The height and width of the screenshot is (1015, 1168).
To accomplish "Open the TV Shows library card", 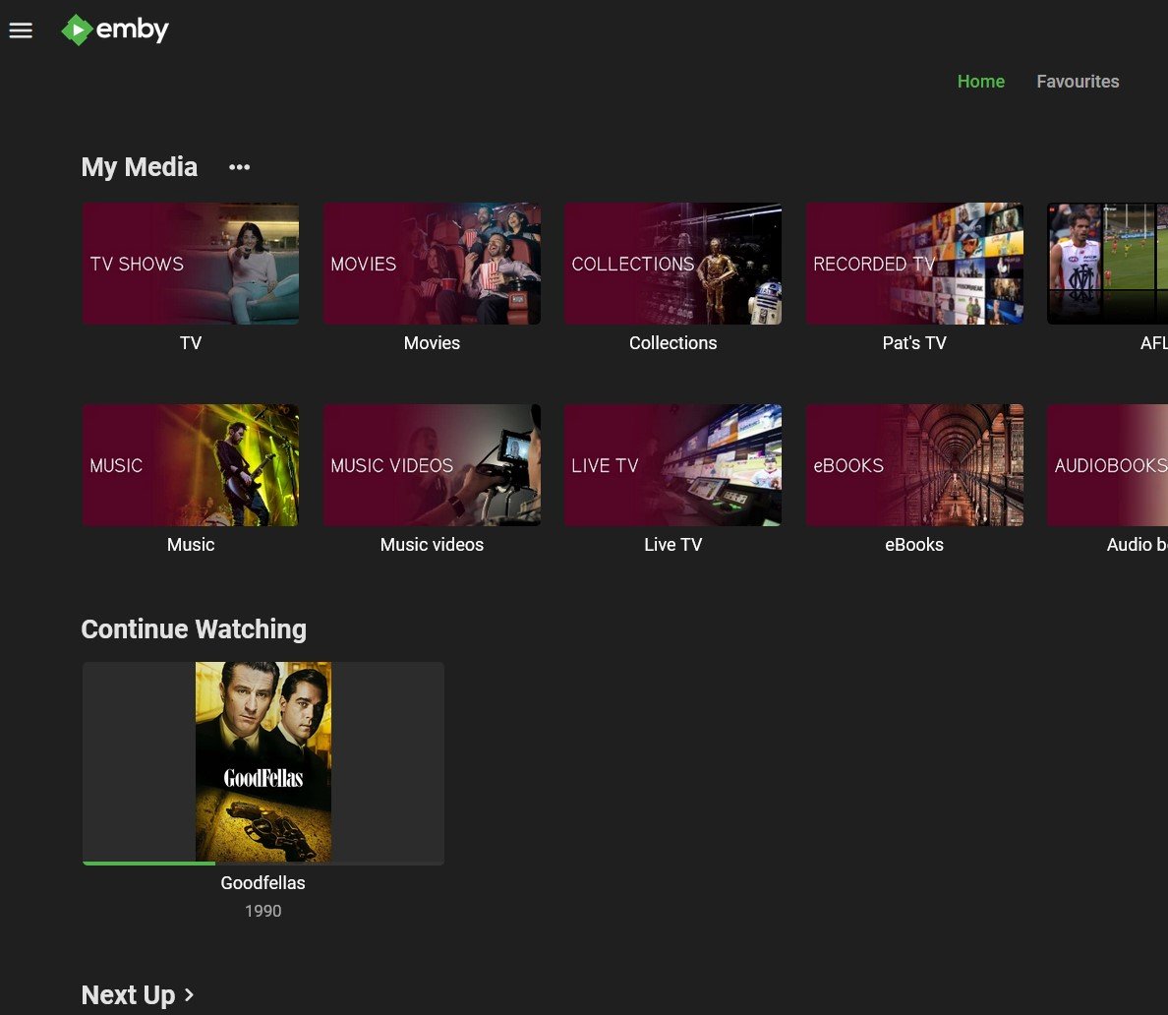I will 191,263.
